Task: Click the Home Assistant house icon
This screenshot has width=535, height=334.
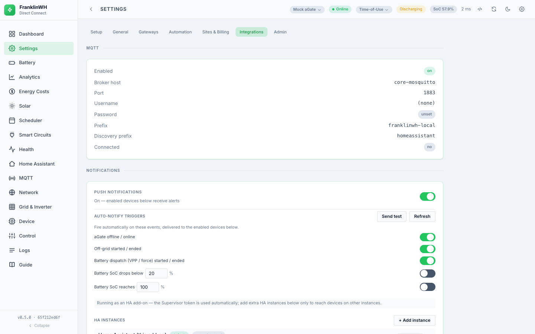Action: [x=12, y=164]
